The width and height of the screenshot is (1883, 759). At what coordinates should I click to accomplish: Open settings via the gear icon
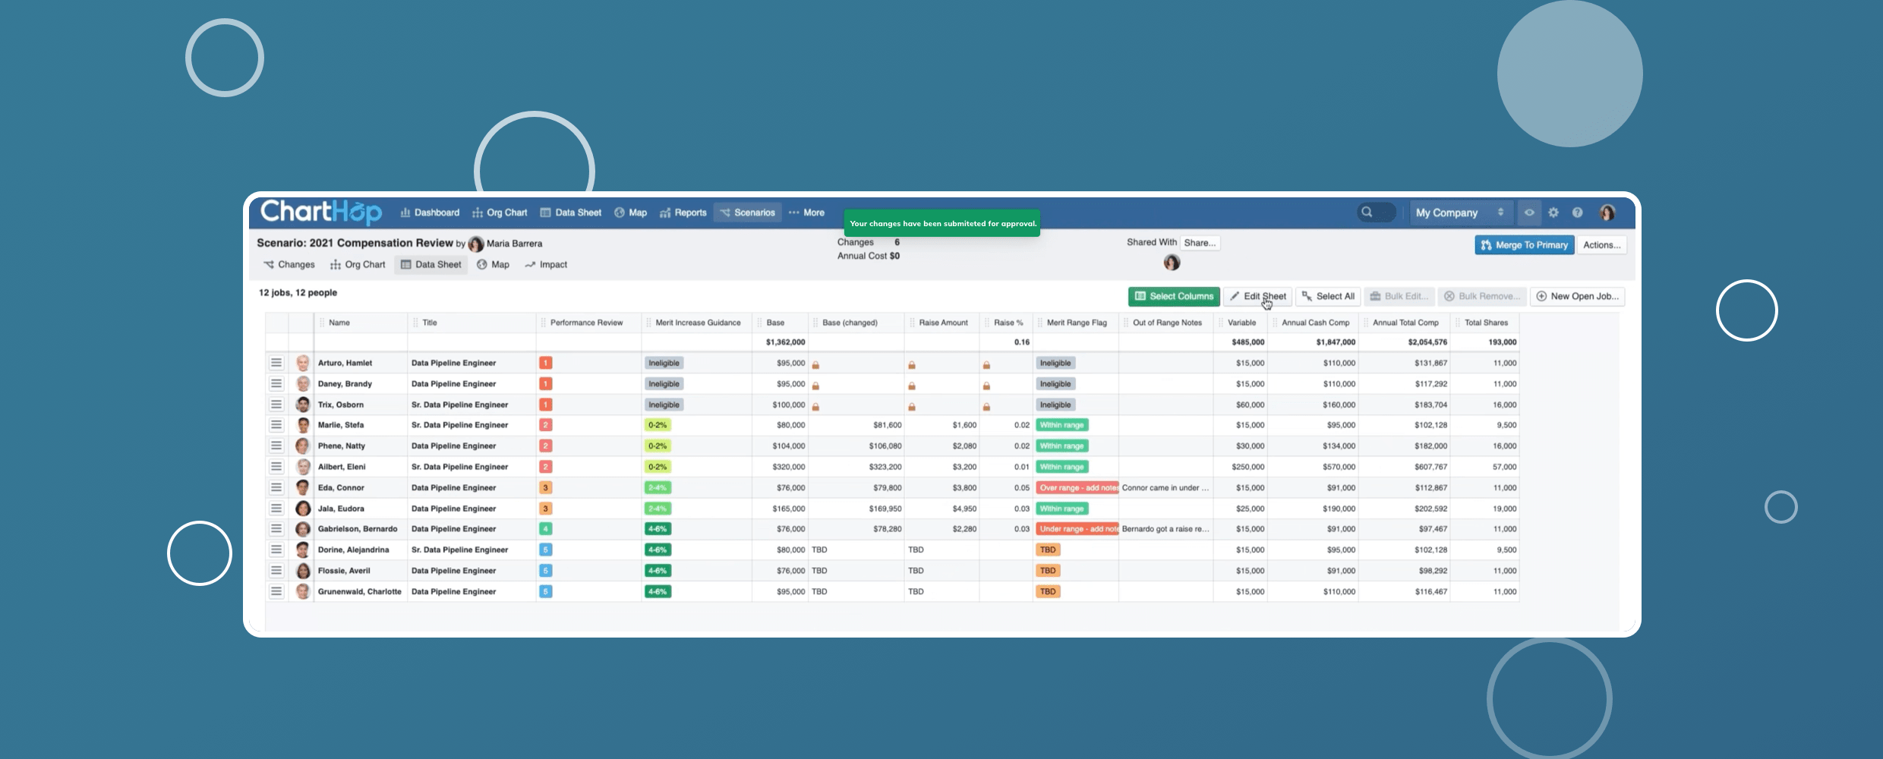click(1553, 213)
